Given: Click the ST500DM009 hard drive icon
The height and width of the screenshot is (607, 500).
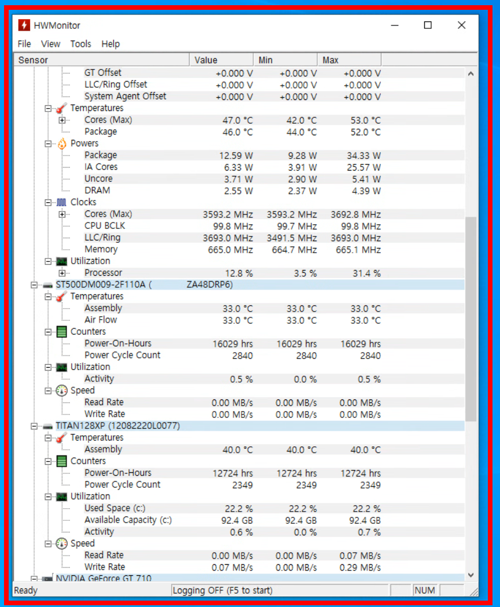Looking at the screenshot, I should coord(47,286).
